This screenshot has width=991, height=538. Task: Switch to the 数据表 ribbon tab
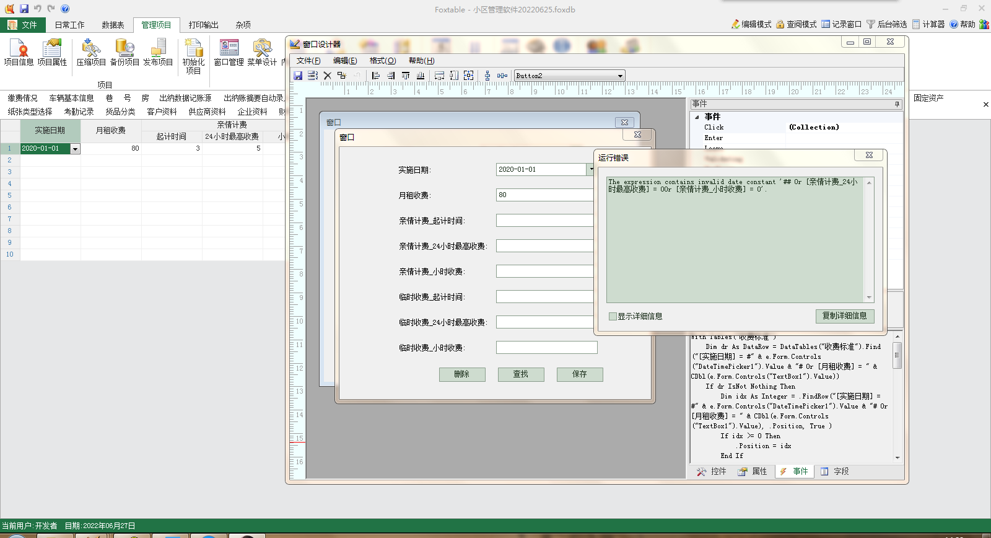click(113, 25)
